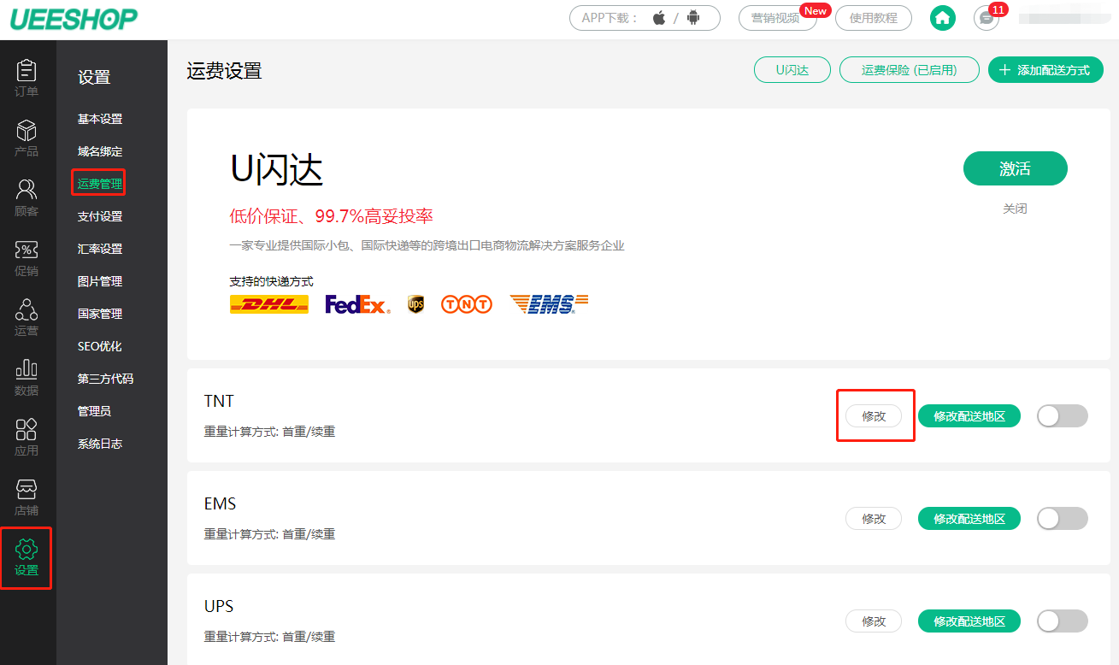1119x665 pixels.
Task: Click the EMS carrier logo
Action: 549,303
